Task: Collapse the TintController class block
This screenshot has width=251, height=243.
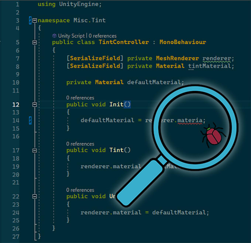Action: click(35, 42)
